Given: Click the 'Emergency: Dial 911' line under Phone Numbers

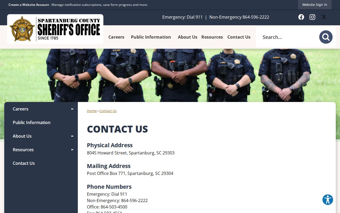Looking at the screenshot, I should coord(107,194).
